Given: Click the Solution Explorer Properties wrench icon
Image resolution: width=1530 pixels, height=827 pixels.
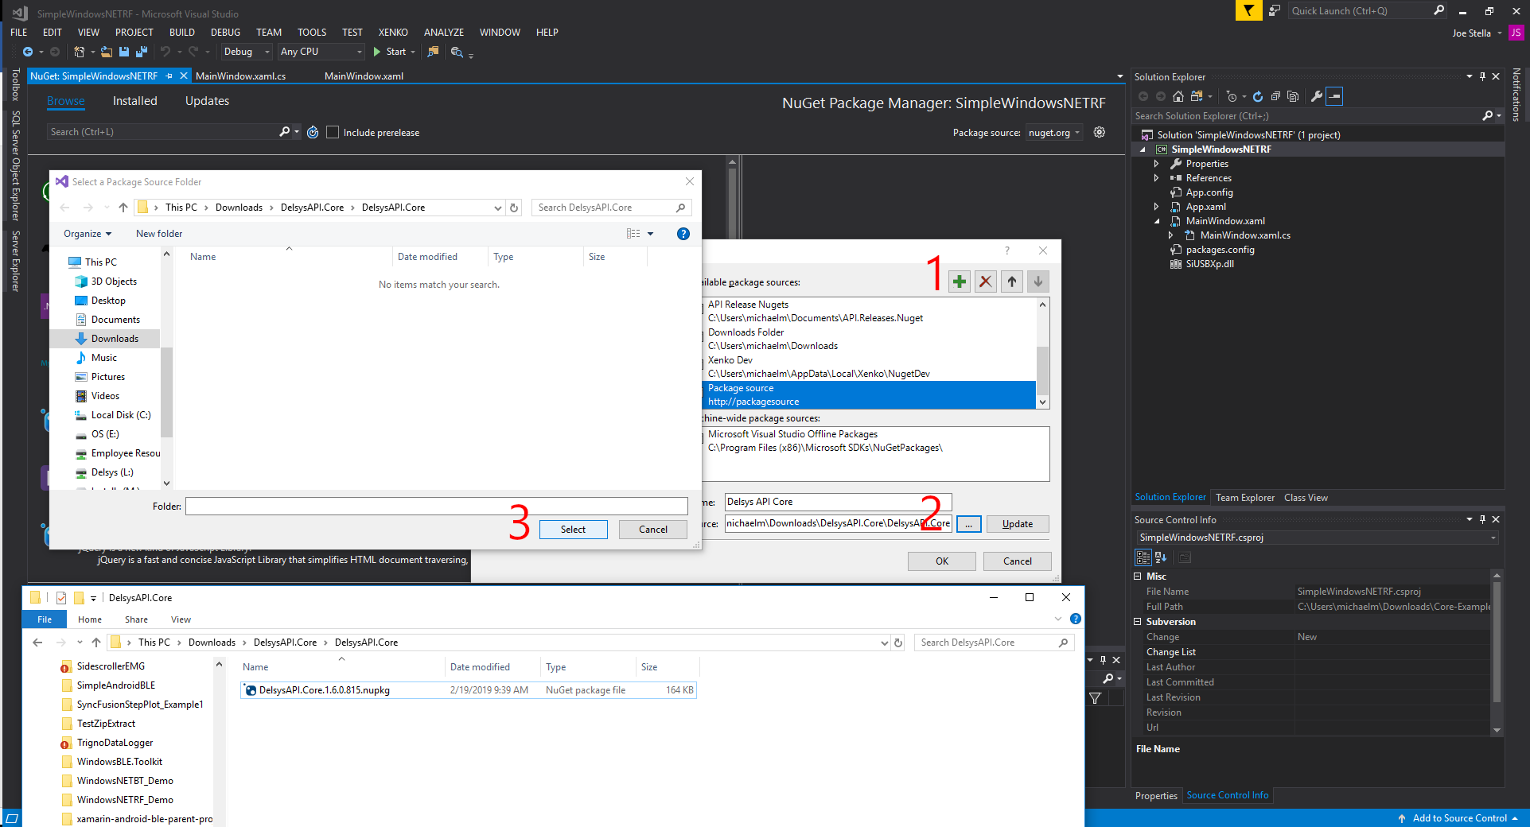Looking at the screenshot, I should [x=1317, y=96].
